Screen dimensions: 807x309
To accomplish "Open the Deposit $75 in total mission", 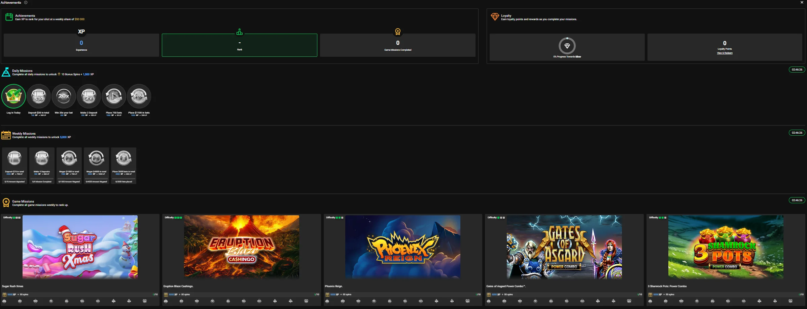I will click(x=14, y=166).
